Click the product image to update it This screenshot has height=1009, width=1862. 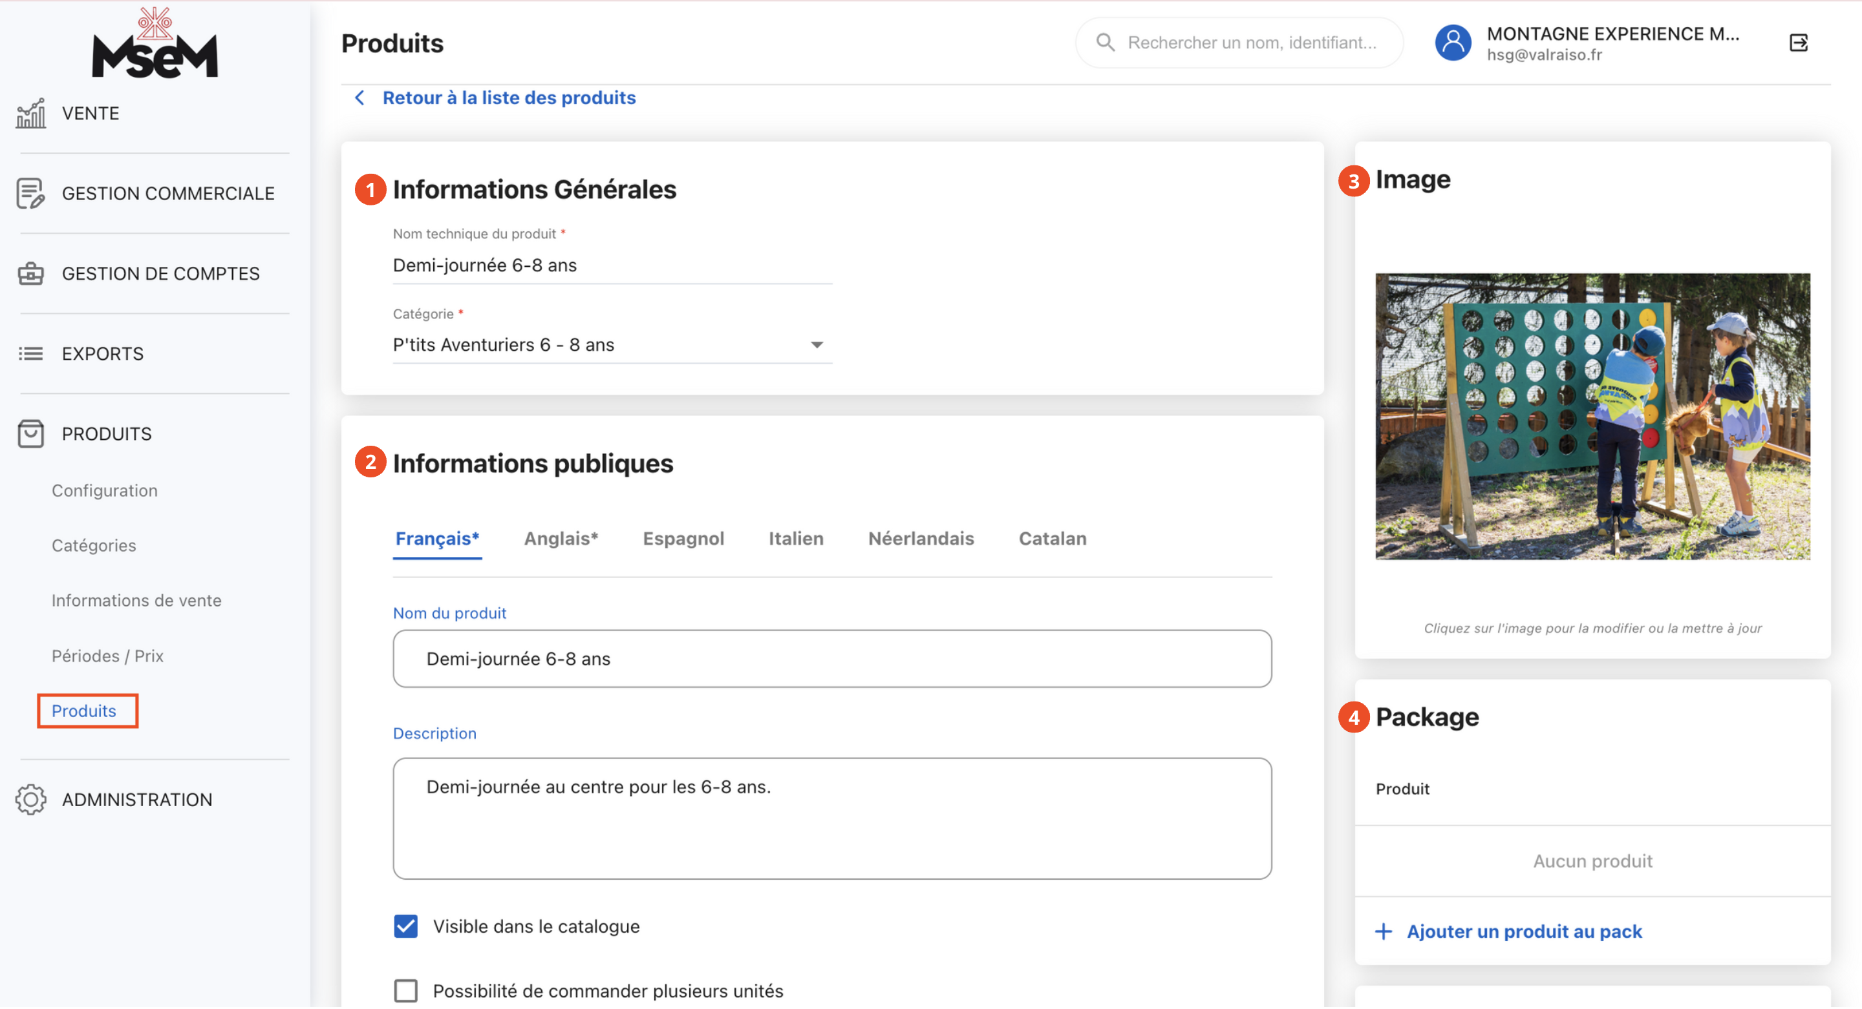(1592, 417)
